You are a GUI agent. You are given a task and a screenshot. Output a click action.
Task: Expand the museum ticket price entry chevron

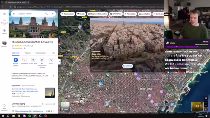[54, 111]
